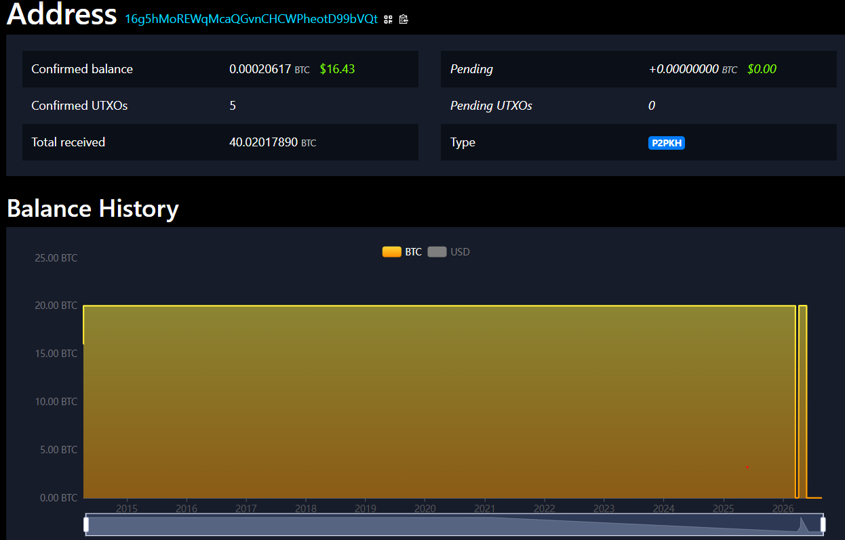Click the Balance History heading

[93, 208]
